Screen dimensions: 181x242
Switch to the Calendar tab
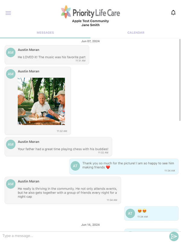click(136, 33)
